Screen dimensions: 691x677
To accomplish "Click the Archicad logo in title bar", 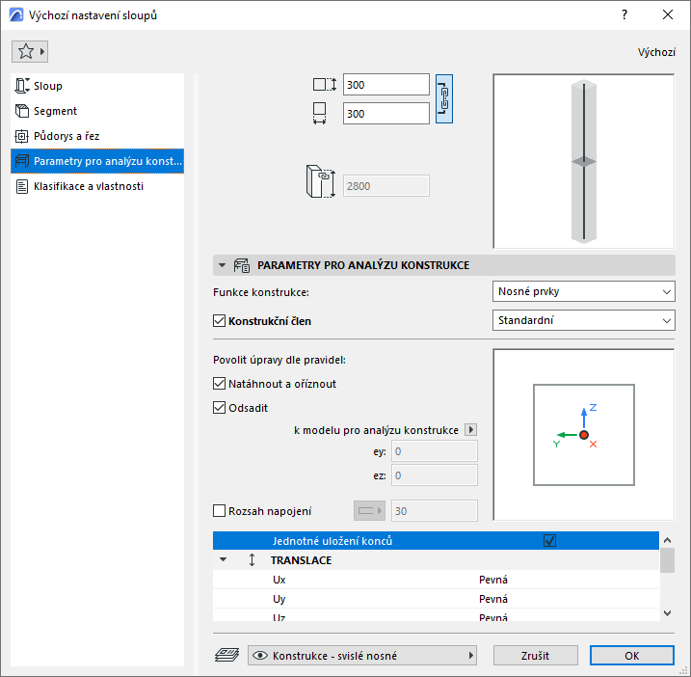I will (x=16, y=15).
